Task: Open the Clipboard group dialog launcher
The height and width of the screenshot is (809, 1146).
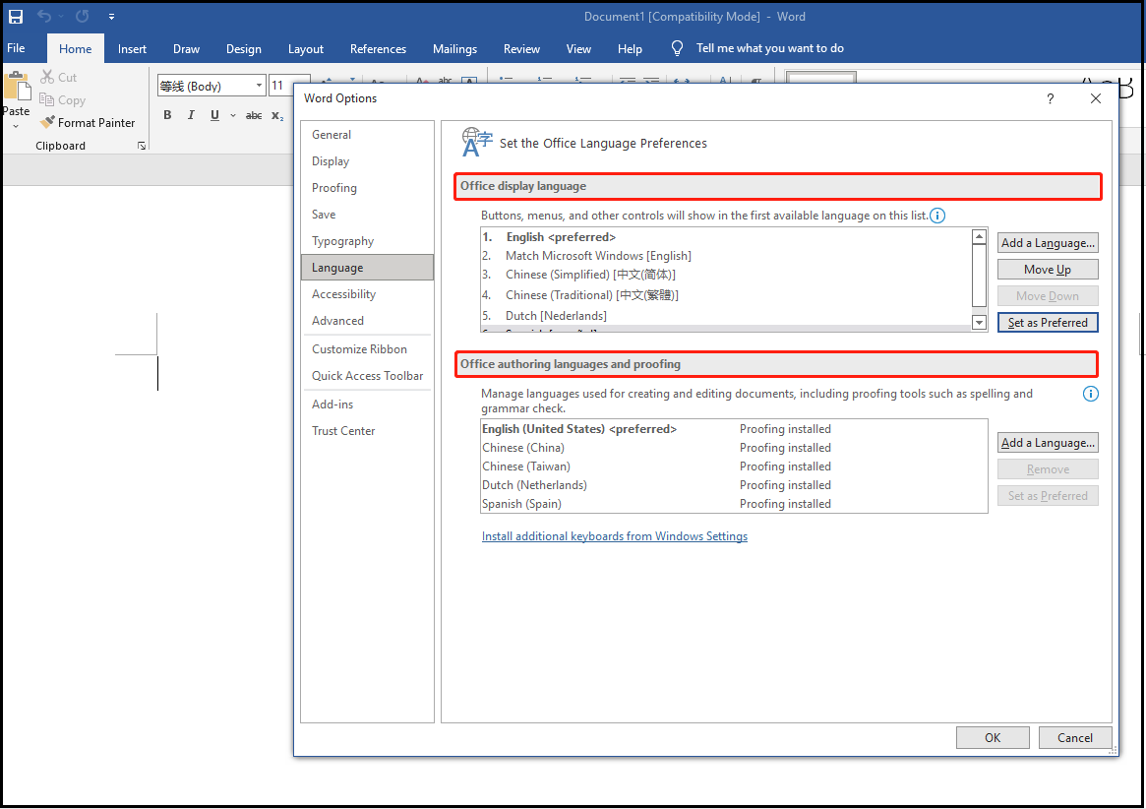Action: click(142, 146)
